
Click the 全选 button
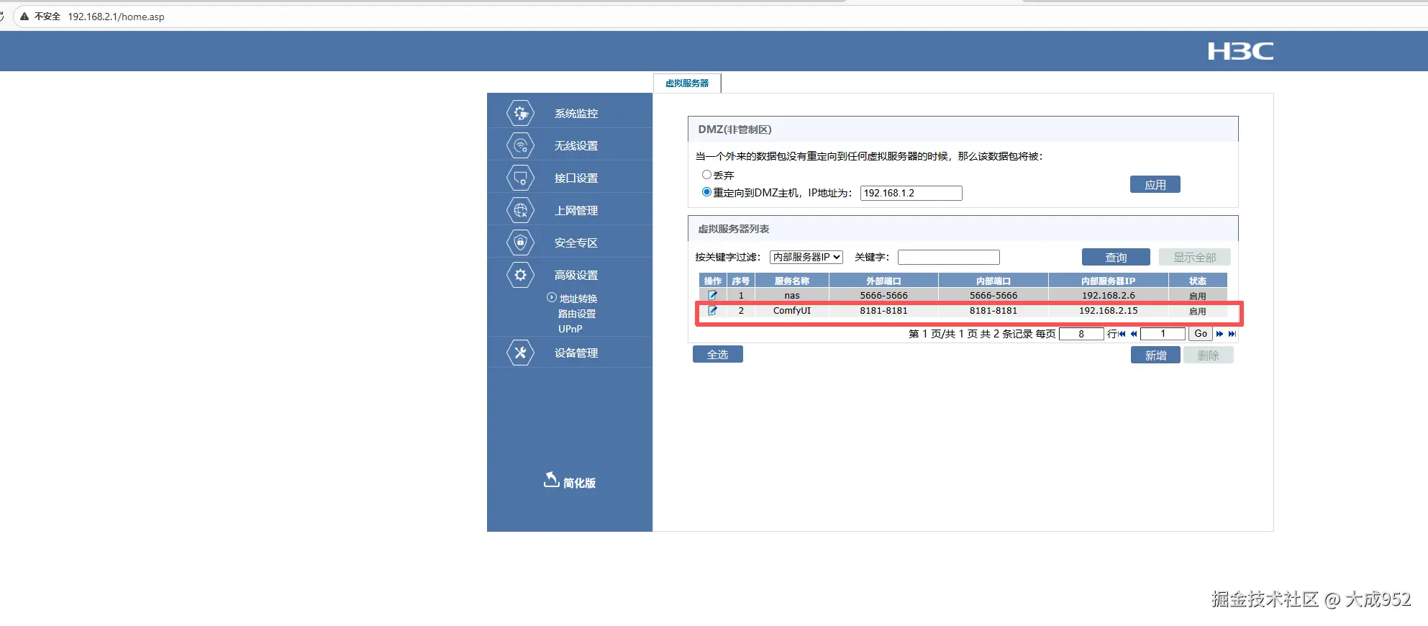tap(717, 355)
